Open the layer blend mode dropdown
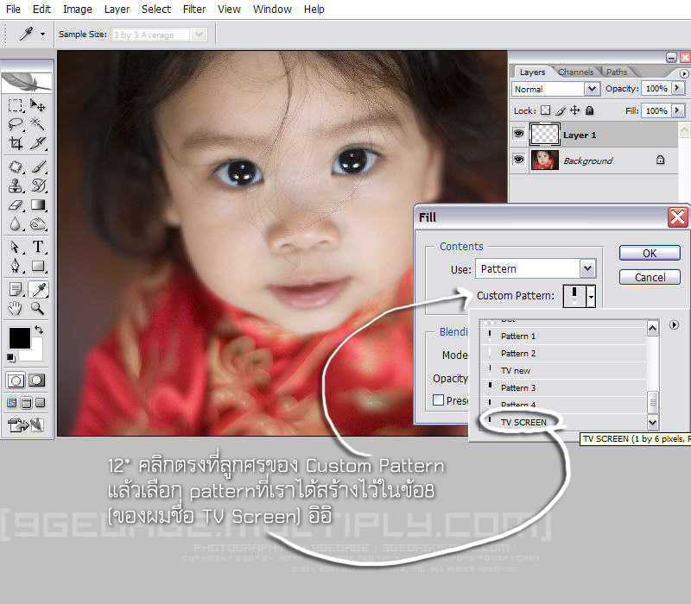Screen dimensions: 691x604 [x=593, y=89]
